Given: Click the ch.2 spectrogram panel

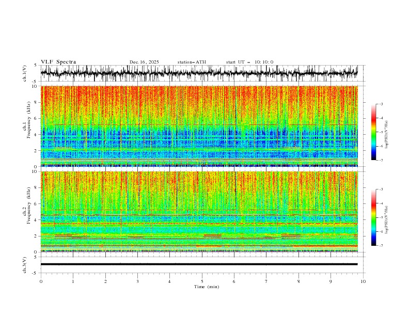Looking at the screenshot, I should coord(199,212).
